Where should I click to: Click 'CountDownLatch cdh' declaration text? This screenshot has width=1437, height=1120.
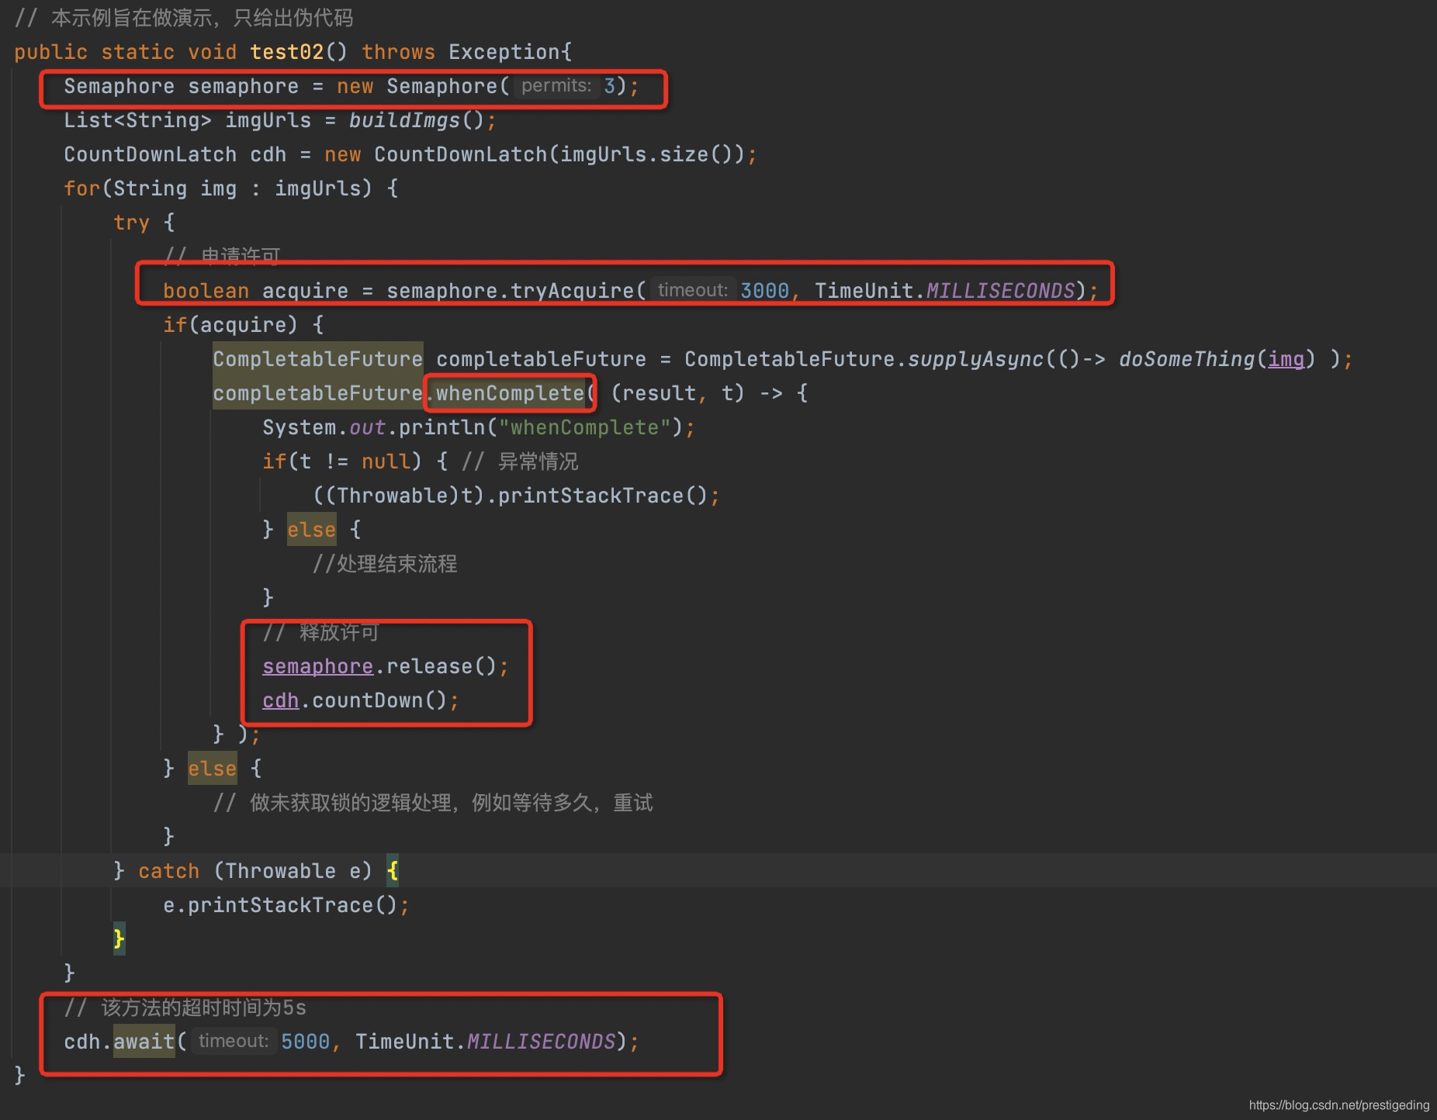coord(175,154)
